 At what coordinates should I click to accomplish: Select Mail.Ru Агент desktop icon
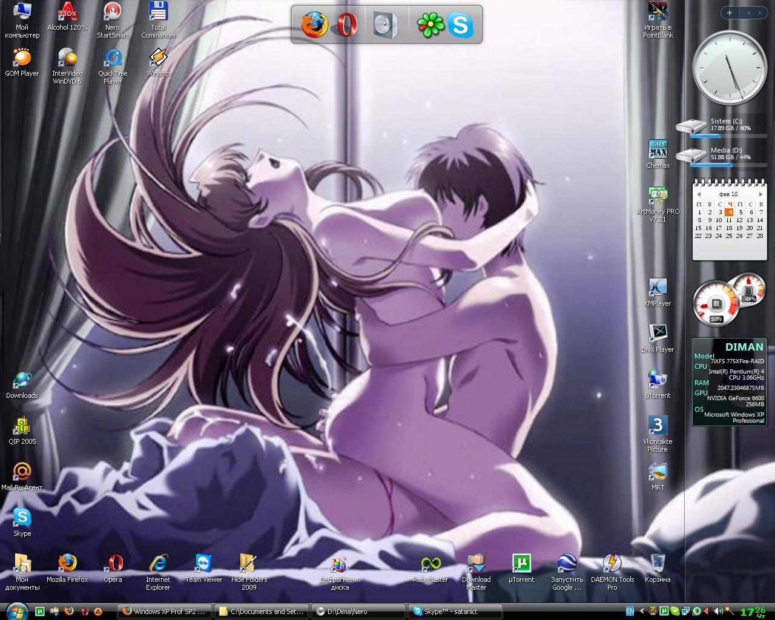pyautogui.click(x=22, y=477)
